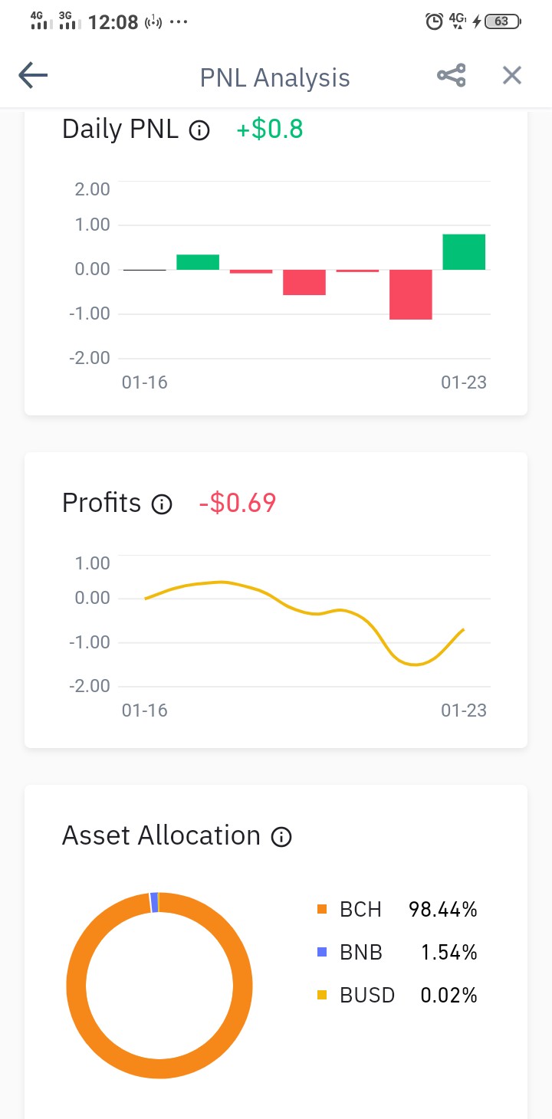The image size is (552, 1119).
Task: Tap the 01-23 green Daily PNL bar
Action: (464, 252)
